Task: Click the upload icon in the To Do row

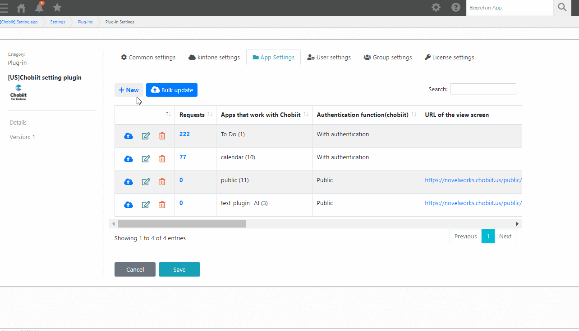Action: pos(129,136)
